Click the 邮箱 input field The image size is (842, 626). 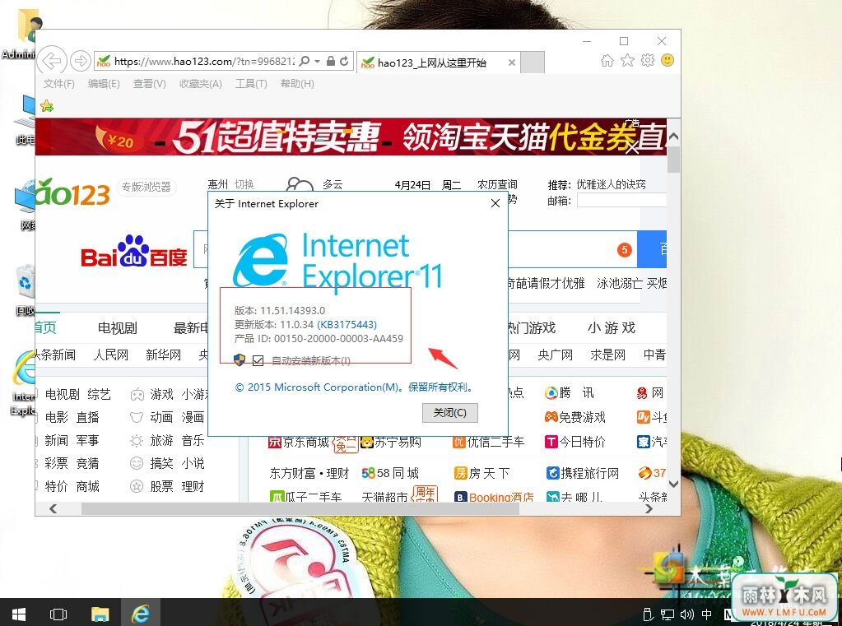tap(621, 200)
